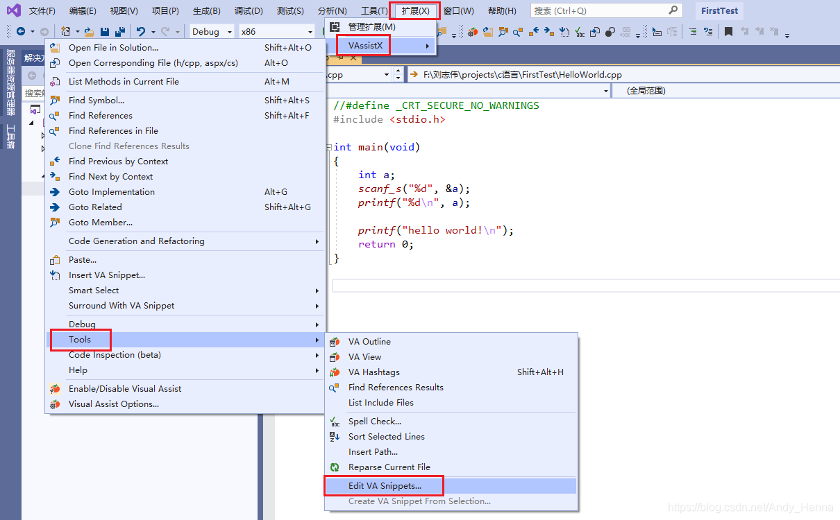Expand Code Generation and Refactoring submenu
840x520 pixels.
[x=185, y=241]
